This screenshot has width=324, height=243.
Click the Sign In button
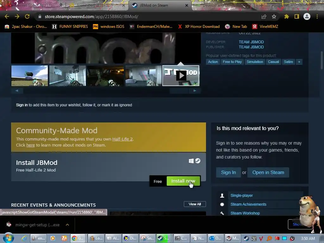tap(228, 172)
